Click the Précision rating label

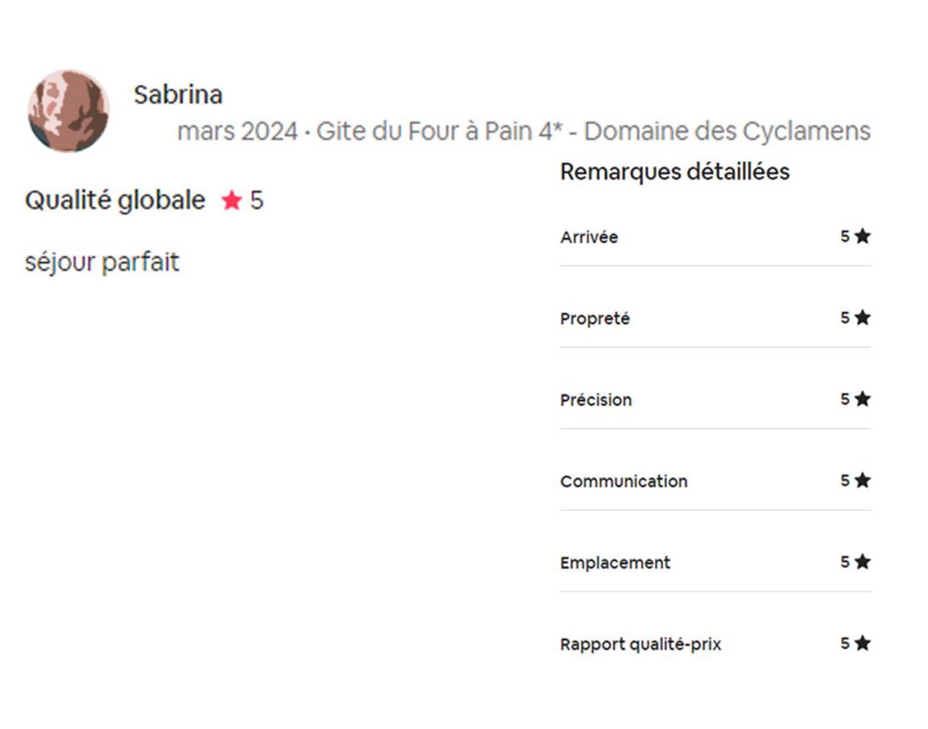[x=596, y=400]
